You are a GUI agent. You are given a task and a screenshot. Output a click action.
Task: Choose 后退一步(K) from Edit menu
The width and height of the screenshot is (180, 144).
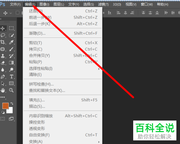(63, 24)
